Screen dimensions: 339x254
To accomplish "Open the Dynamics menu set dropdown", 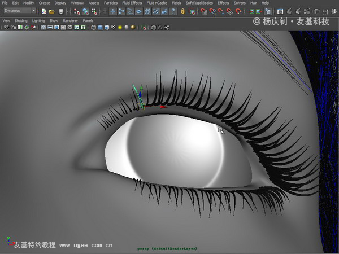I will tap(20, 11).
